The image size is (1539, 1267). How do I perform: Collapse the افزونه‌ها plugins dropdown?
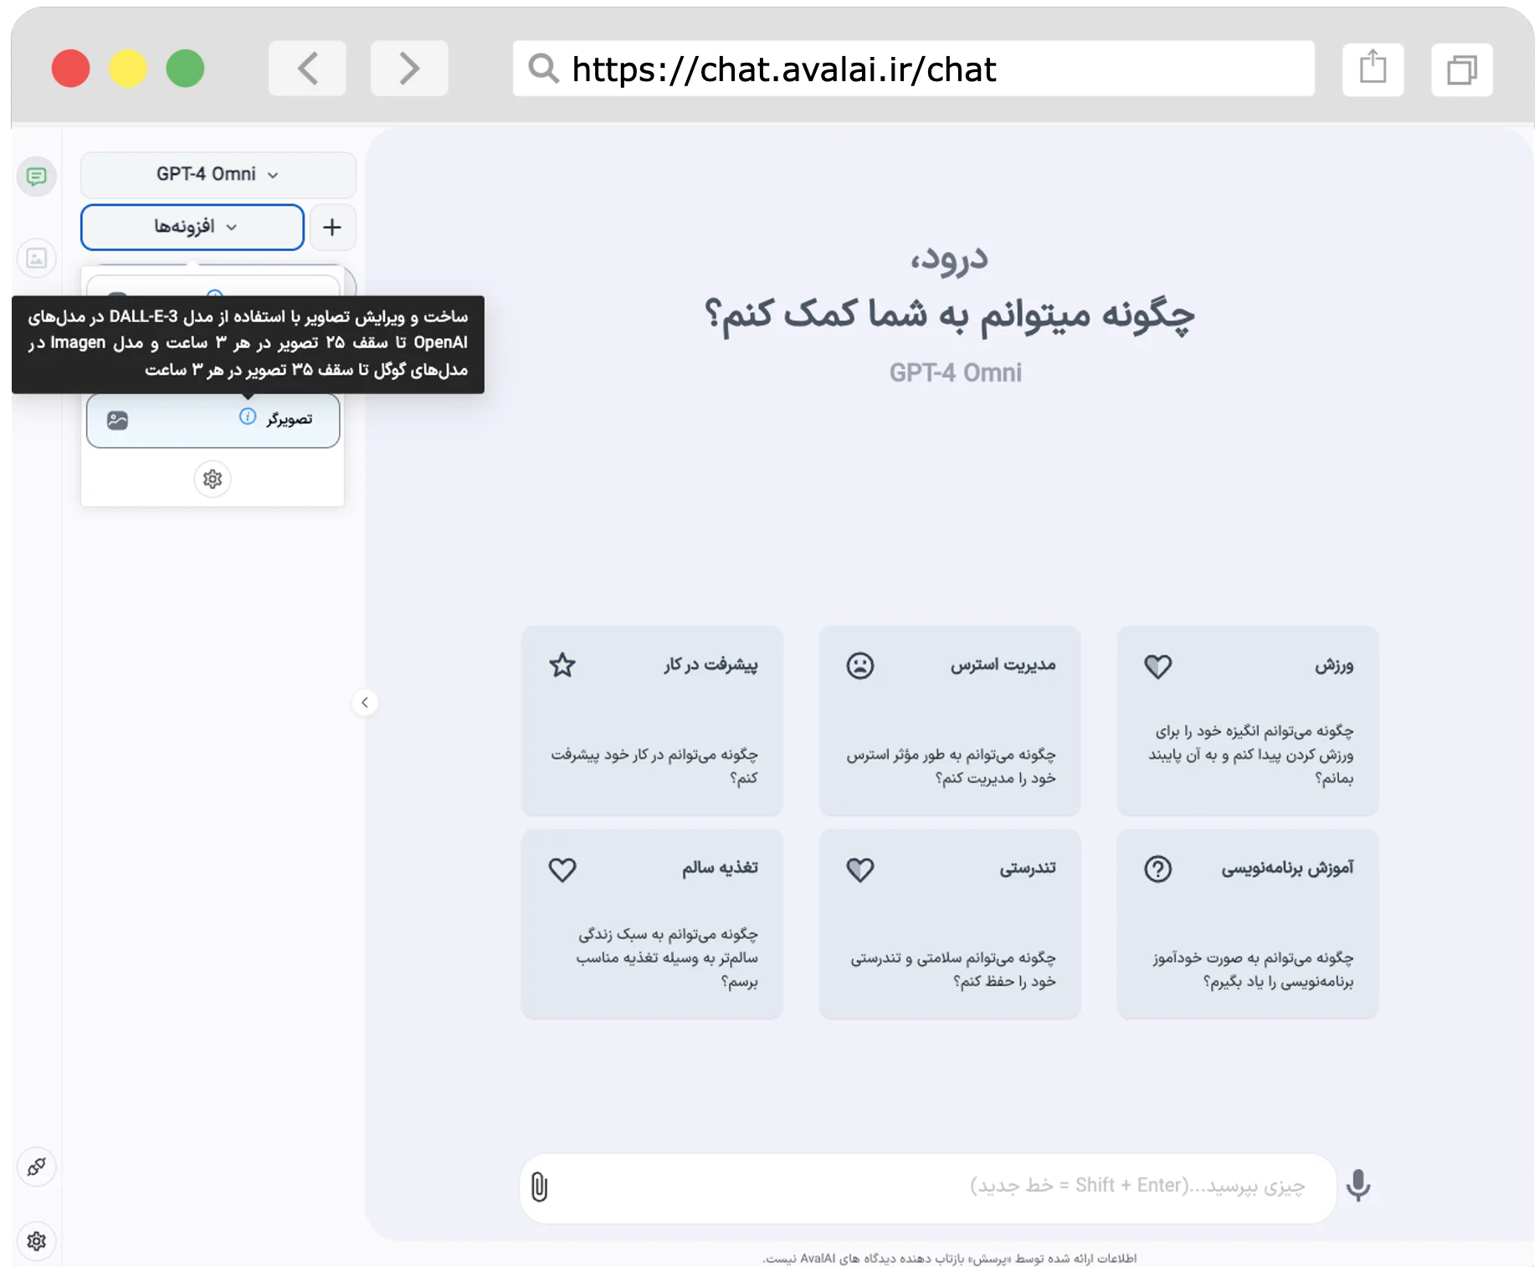coord(192,227)
